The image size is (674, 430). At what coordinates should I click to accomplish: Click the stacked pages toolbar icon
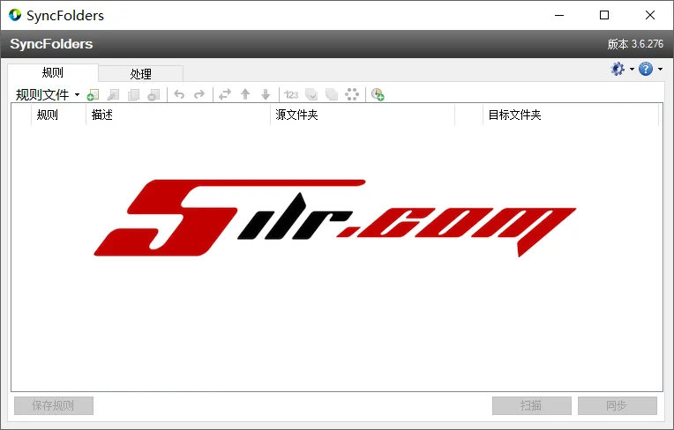click(x=332, y=94)
